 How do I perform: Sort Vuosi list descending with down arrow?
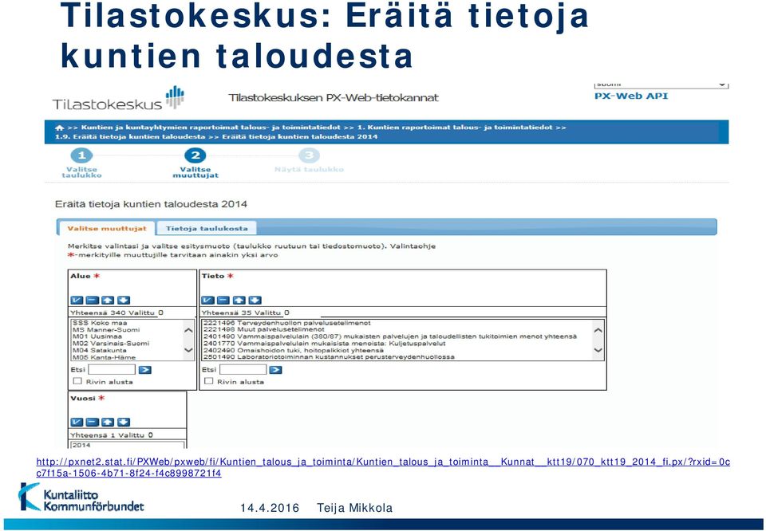point(124,422)
